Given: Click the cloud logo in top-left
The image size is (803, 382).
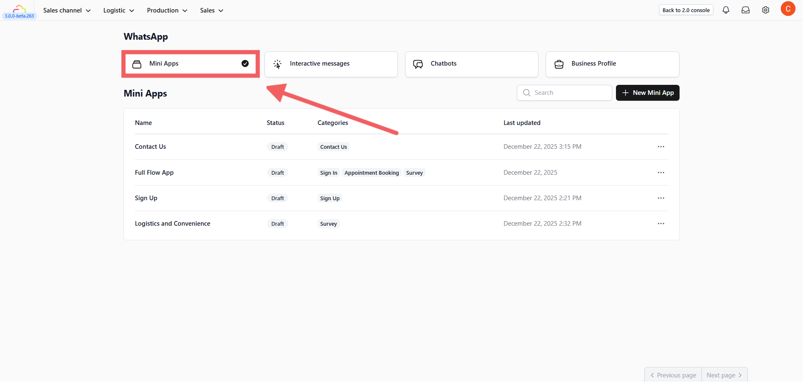Looking at the screenshot, I should pos(19,8).
